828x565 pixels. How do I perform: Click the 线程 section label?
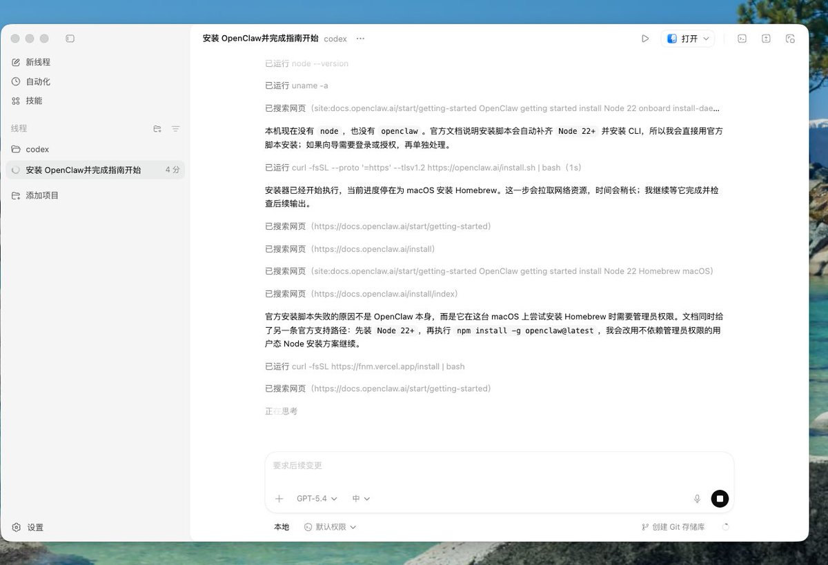point(19,129)
